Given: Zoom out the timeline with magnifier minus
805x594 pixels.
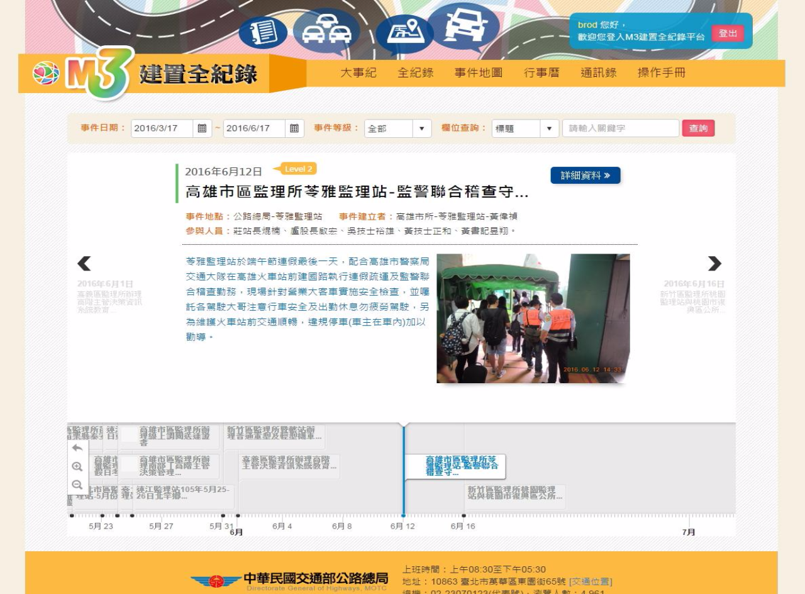Looking at the screenshot, I should 77,485.
